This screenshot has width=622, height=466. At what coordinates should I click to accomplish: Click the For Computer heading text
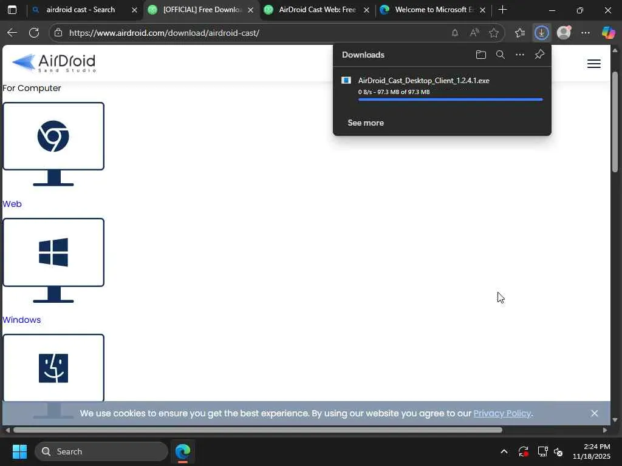(32, 88)
